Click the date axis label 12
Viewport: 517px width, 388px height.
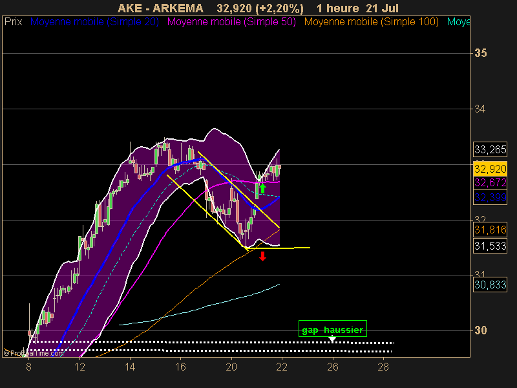(x=79, y=367)
